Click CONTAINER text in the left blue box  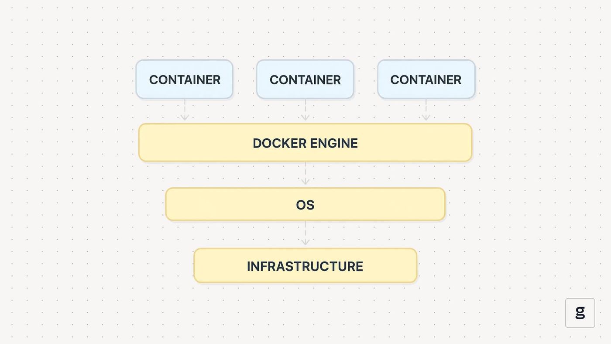click(185, 80)
